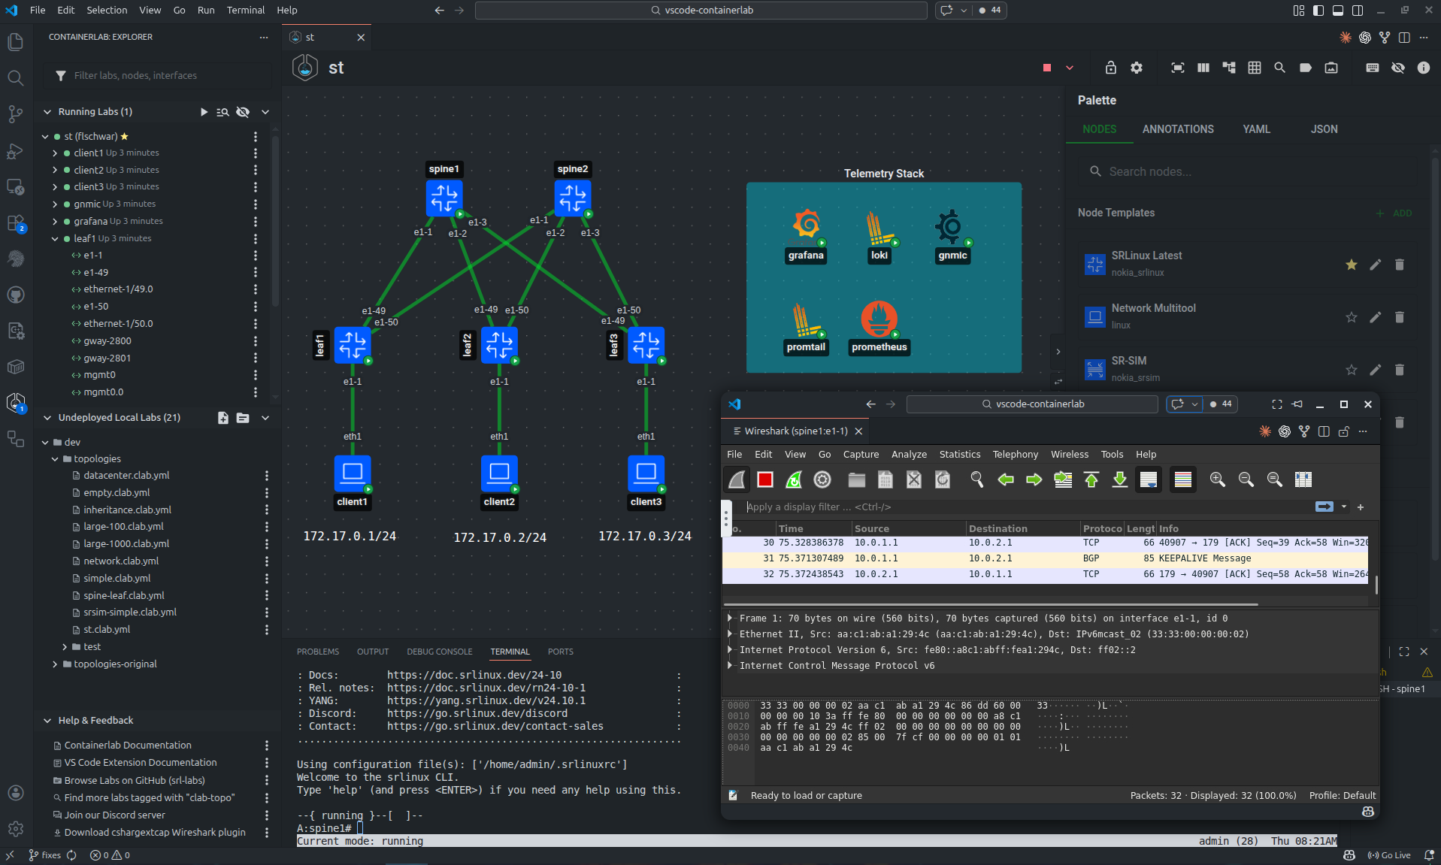Open the Containerlab icon in the activity bar
Image resolution: width=1441 pixels, height=865 pixels.
tap(16, 403)
